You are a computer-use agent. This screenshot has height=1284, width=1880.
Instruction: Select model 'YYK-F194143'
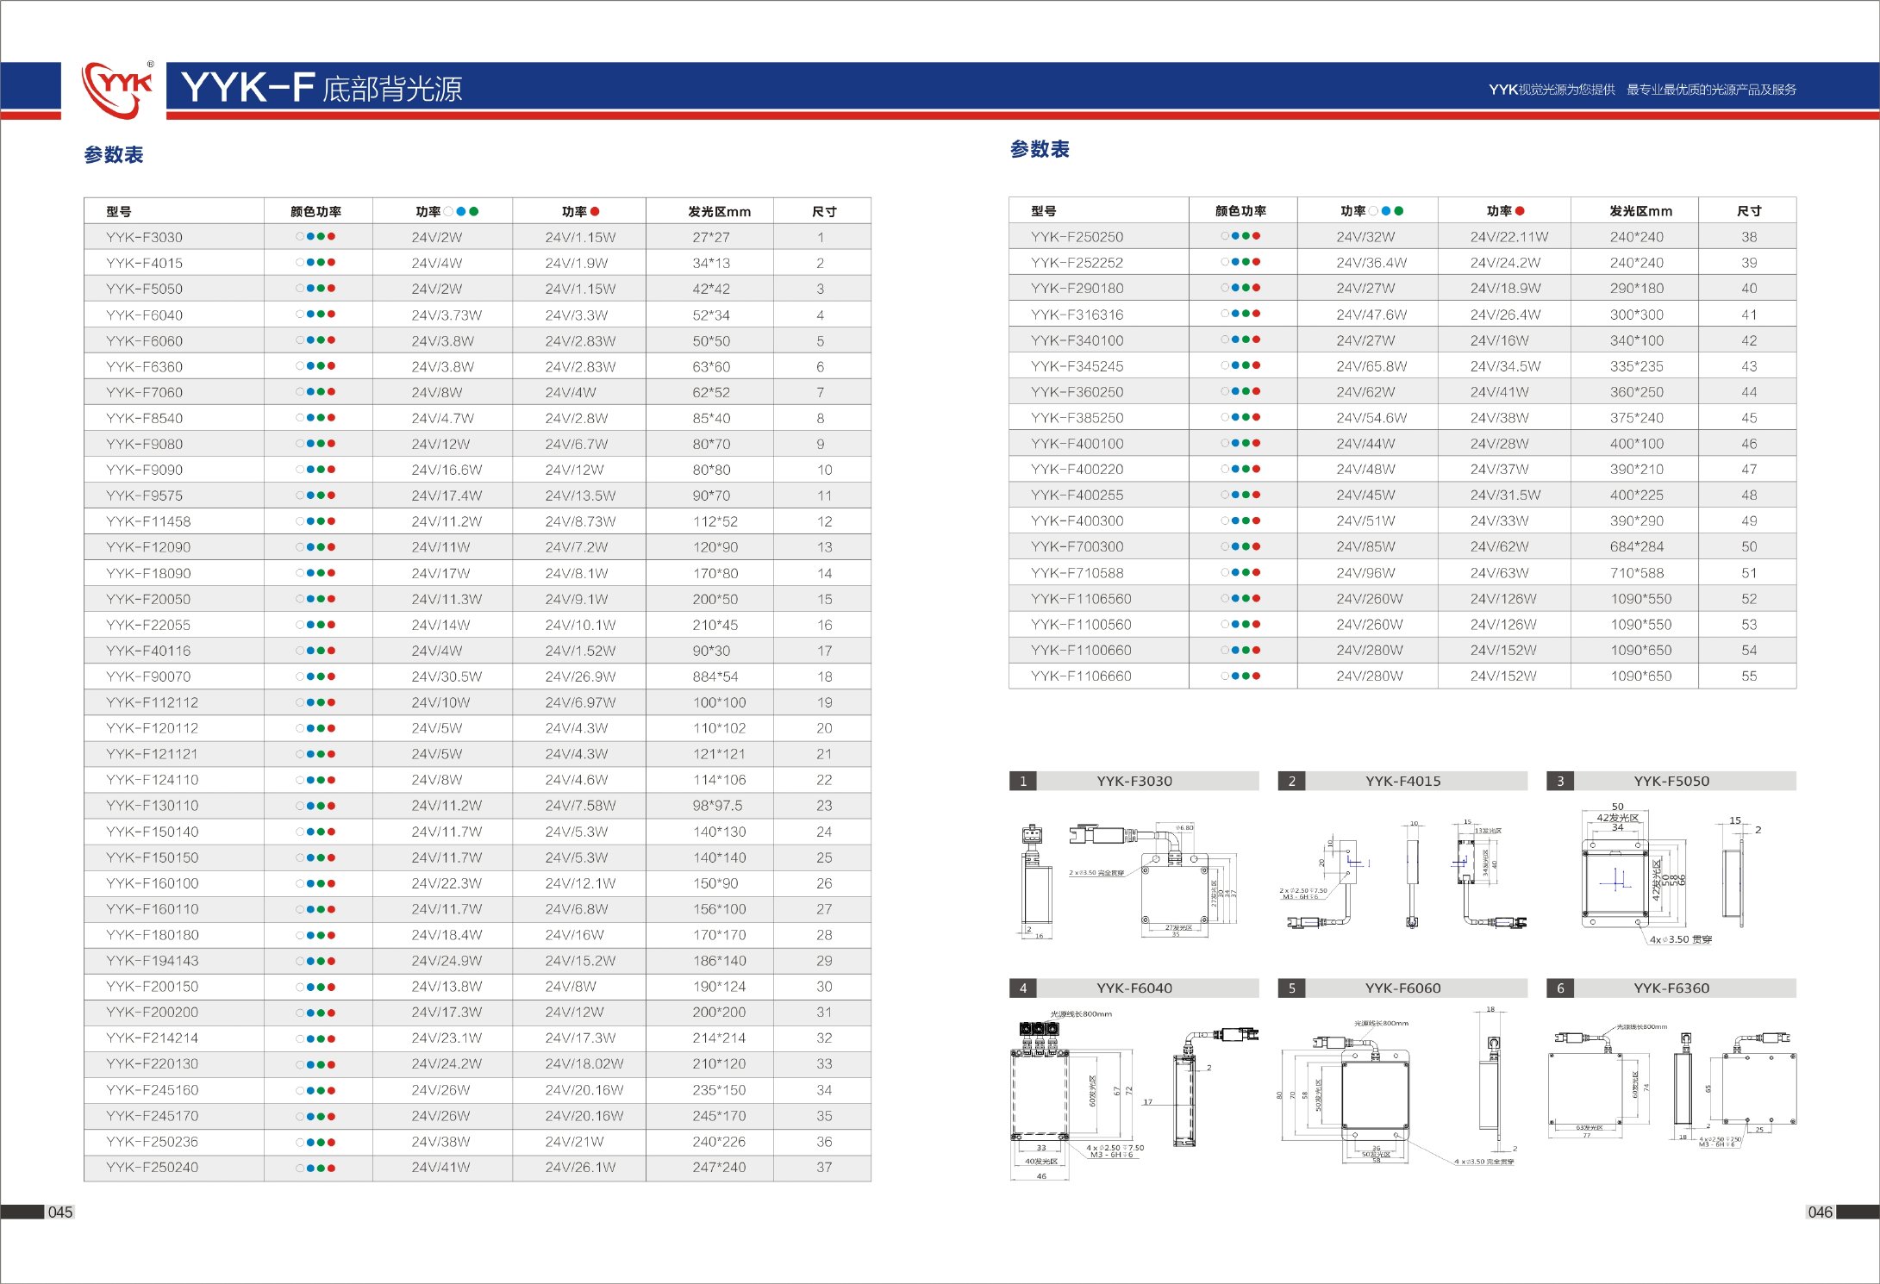[152, 961]
